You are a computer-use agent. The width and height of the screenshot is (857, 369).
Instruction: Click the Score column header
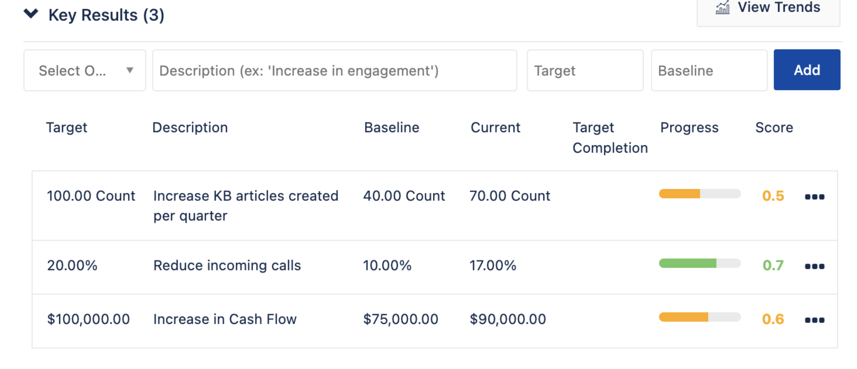[774, 128]
